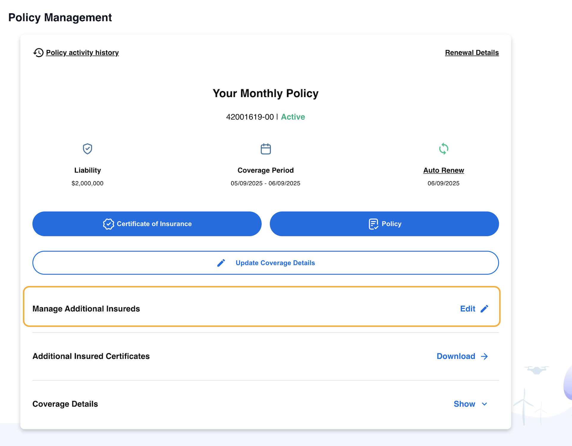Click the Policy document icon
This screenshot has width=572, height=446.
click(373, 224)
